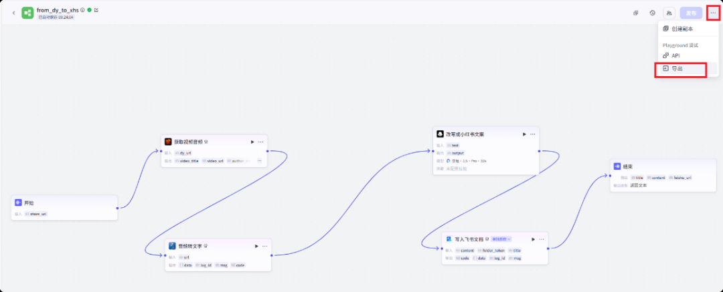Open more options on 获取视频音频 node
This screenshot has height=292, width=723.
(x=261, y=142)
